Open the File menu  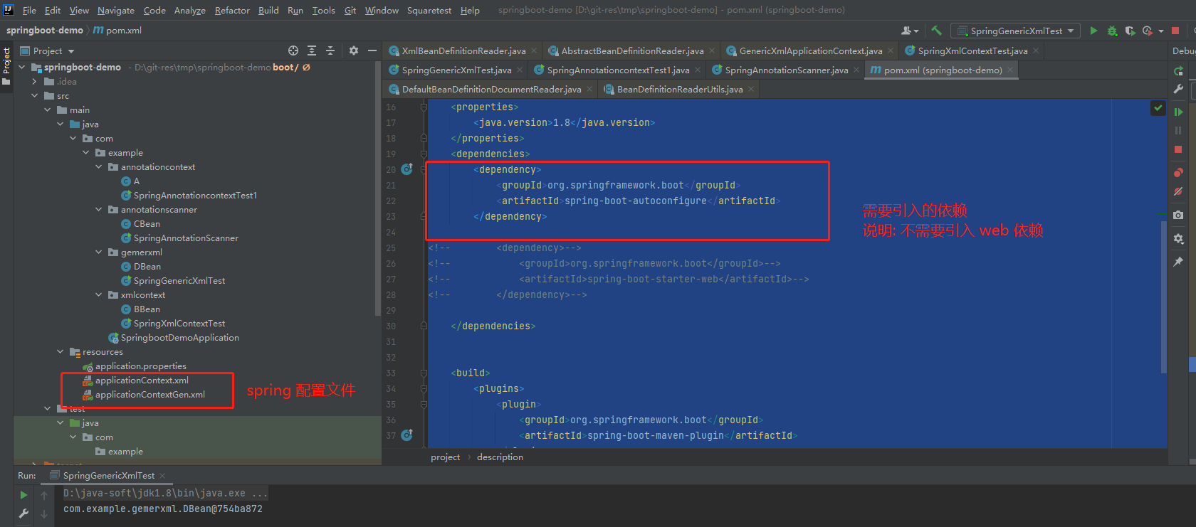point(29,10)
